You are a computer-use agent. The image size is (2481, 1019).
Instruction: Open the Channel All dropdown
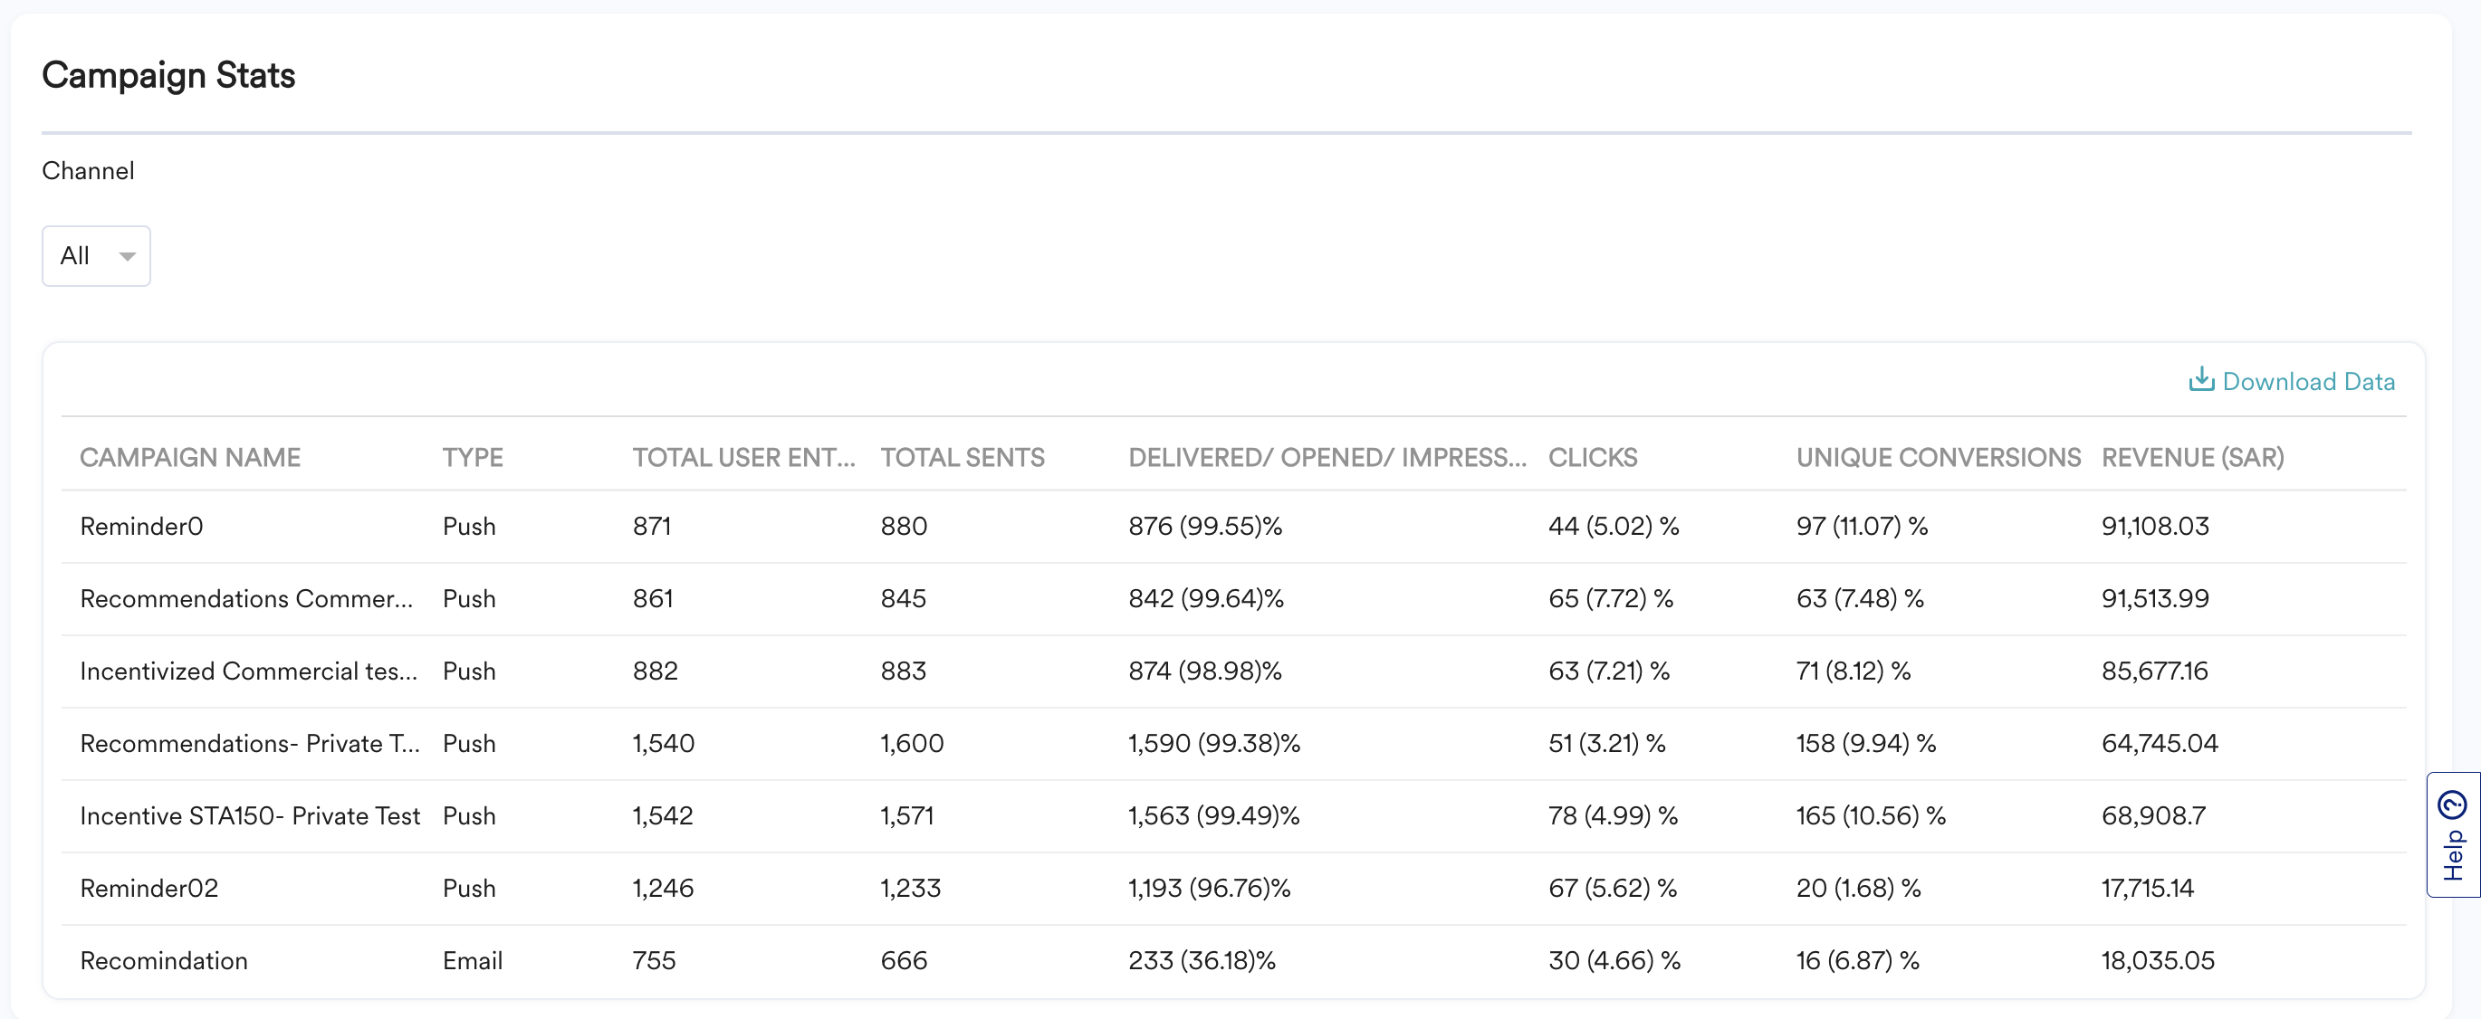point(95,256)
